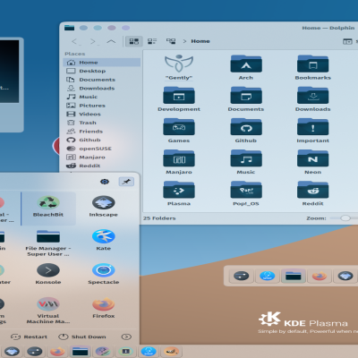This screenshot has width=358, height=358.
Task: Select the Documents folder in file view
Action: tap(246, 95)
